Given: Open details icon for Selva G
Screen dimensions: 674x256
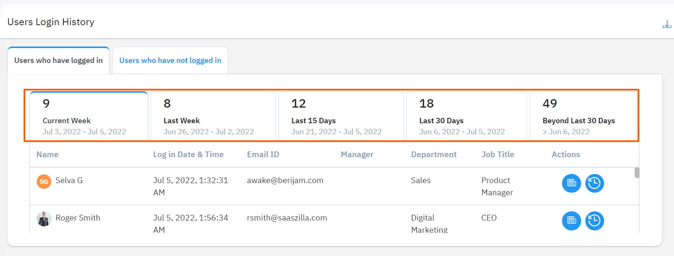Looking at the screenshot, I should [572, 183].
